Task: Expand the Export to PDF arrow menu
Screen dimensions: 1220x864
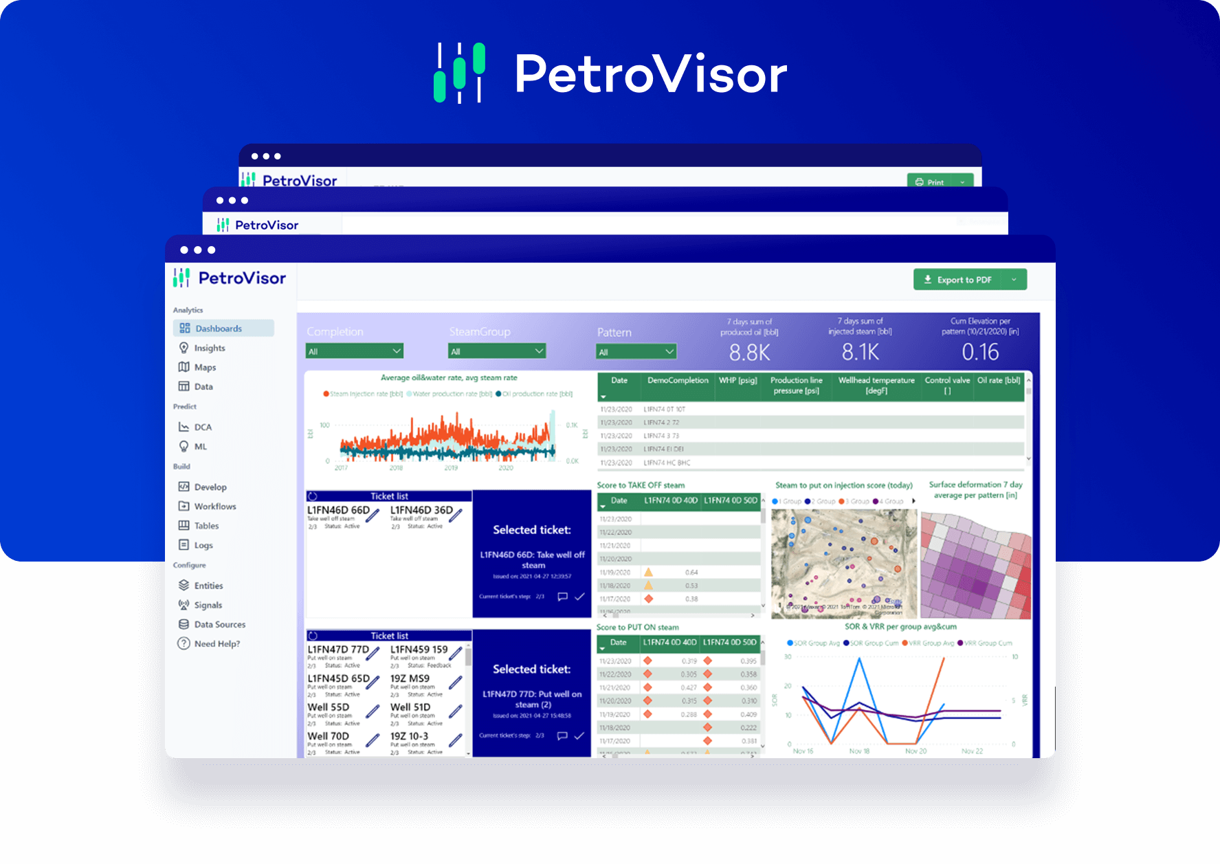Action: coord(1014,280)
